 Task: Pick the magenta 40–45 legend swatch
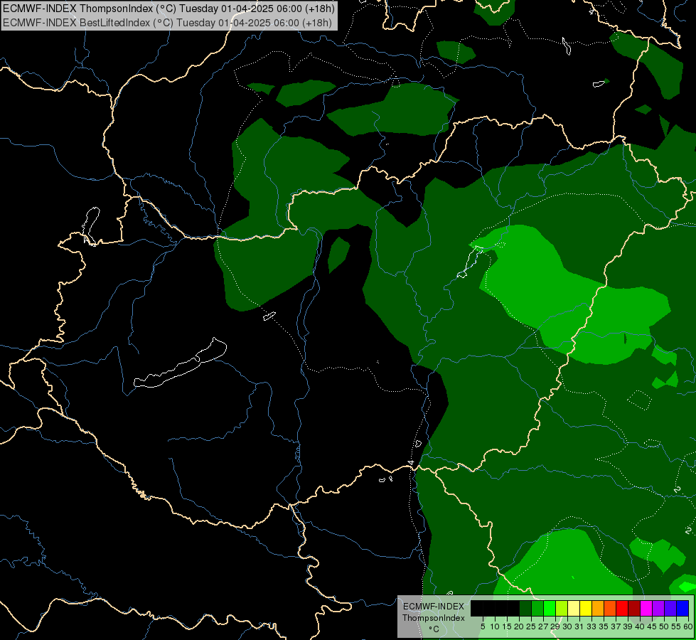[x=646, y=608]
